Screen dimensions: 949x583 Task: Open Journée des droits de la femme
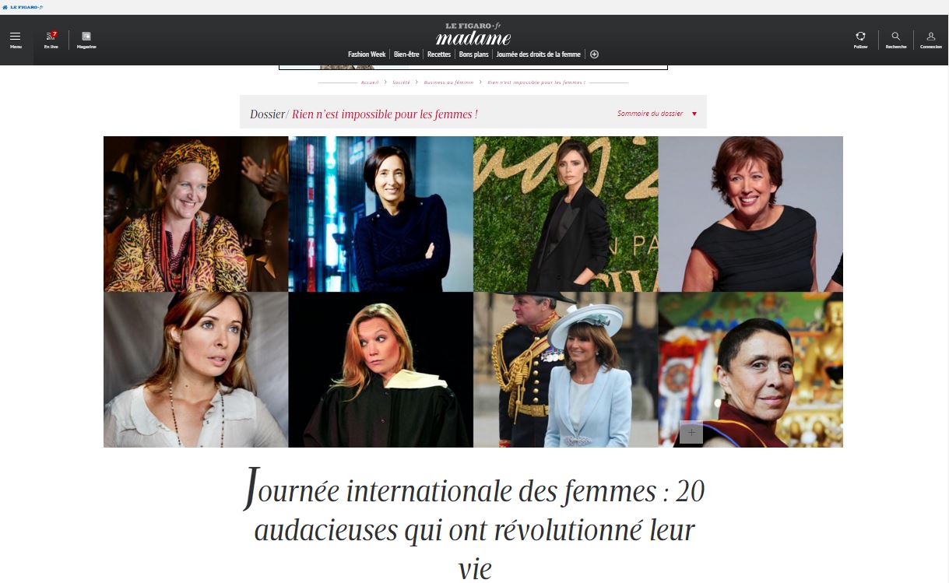(x=539, y=54)
